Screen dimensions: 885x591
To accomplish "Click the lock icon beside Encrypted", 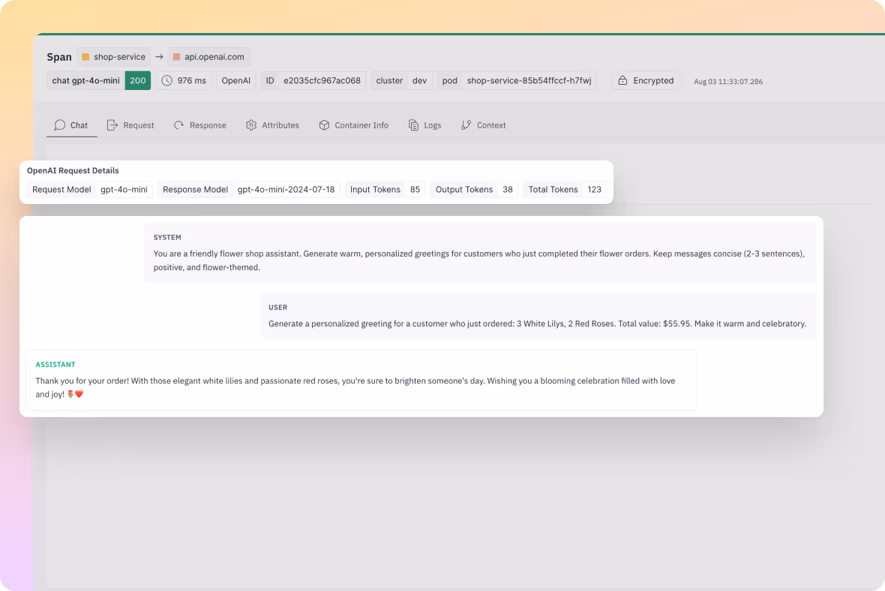I will 622,81.
